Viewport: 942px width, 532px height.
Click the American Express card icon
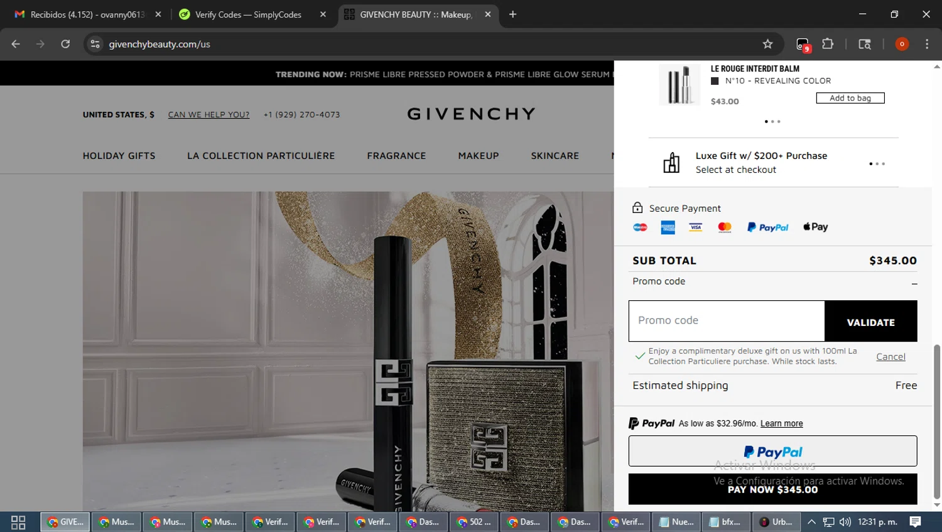(668, 227)
